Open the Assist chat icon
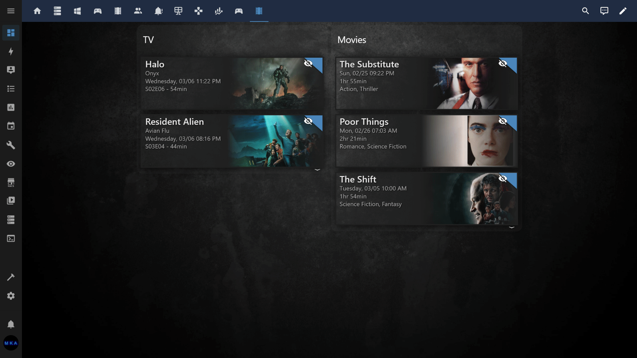 [604, 11]
